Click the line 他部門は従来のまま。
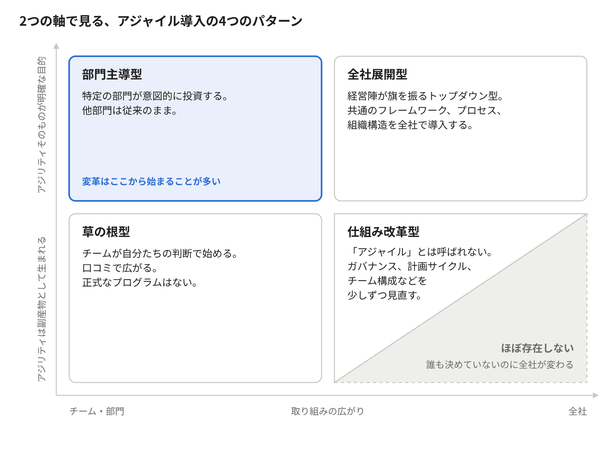 (x=130, y=110)
